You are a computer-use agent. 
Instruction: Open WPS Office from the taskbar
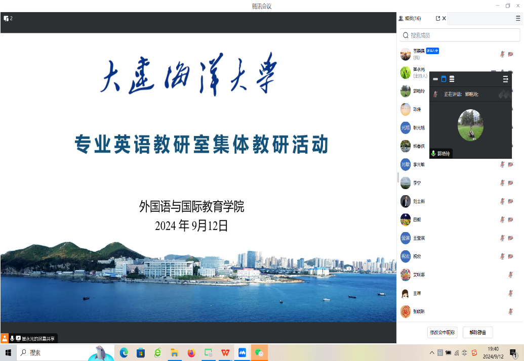click(225, 352)
